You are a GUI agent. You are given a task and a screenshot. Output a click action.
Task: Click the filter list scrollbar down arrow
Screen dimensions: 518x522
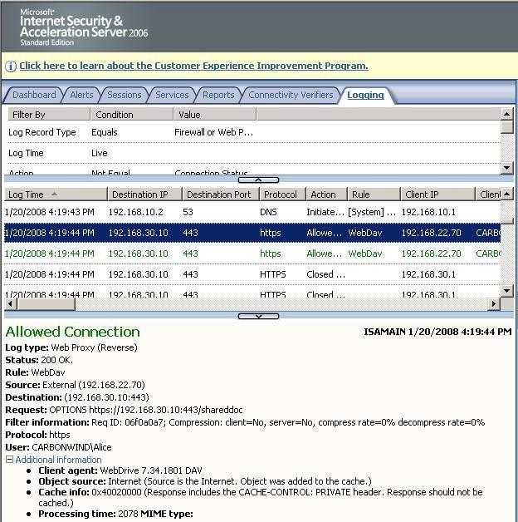pyautogui.click(x=506, y=168)
